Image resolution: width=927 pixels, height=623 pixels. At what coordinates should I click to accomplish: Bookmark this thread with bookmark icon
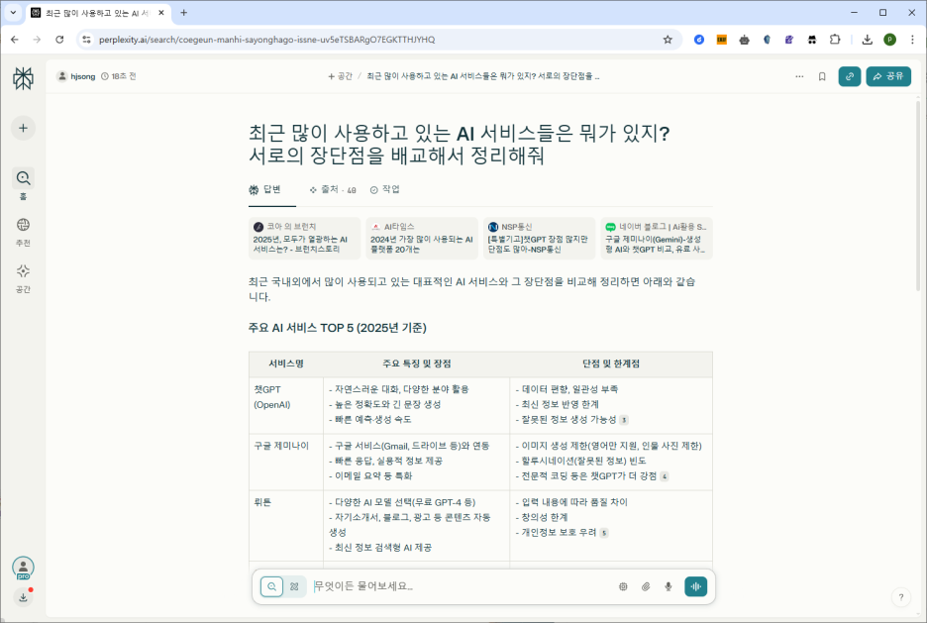point(822,76)
